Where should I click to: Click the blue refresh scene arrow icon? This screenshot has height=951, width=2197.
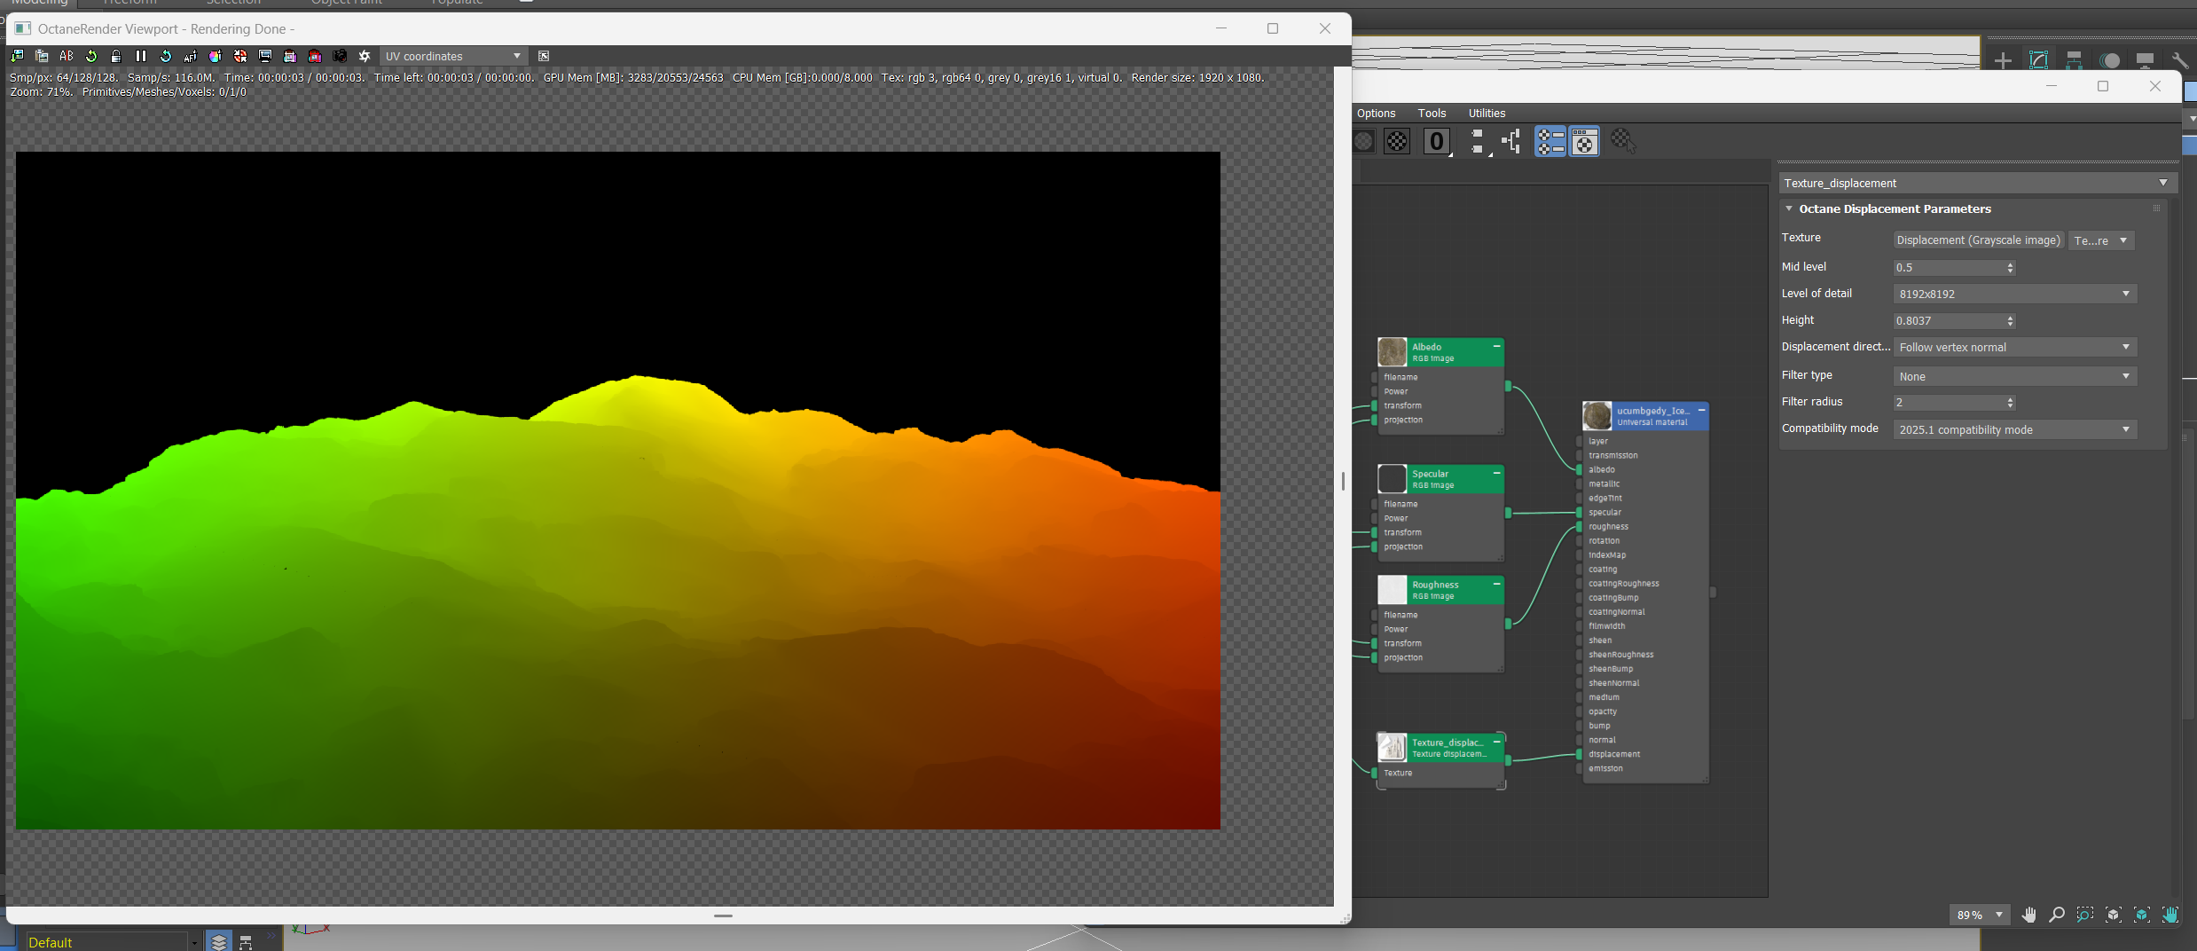click(166, 56)
